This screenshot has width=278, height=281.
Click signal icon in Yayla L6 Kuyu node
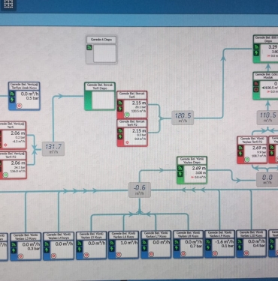coord(112,243)
